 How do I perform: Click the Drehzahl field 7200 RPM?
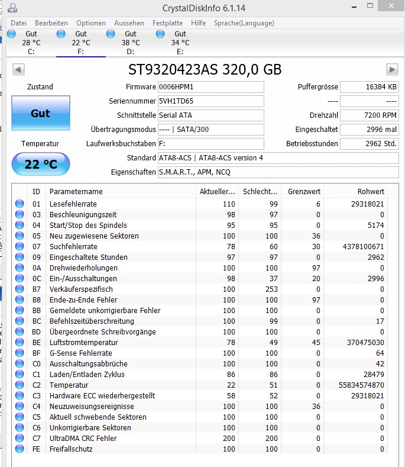pyautogui.click(x=370, y=115)
